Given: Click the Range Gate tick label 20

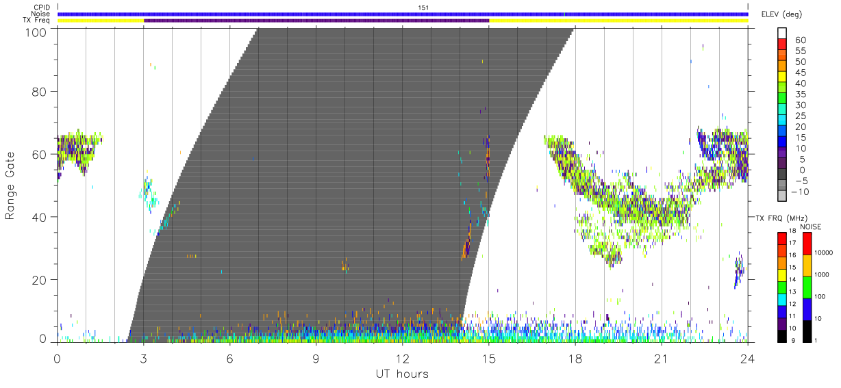Looking at the screenshot, I should (40, 280).
